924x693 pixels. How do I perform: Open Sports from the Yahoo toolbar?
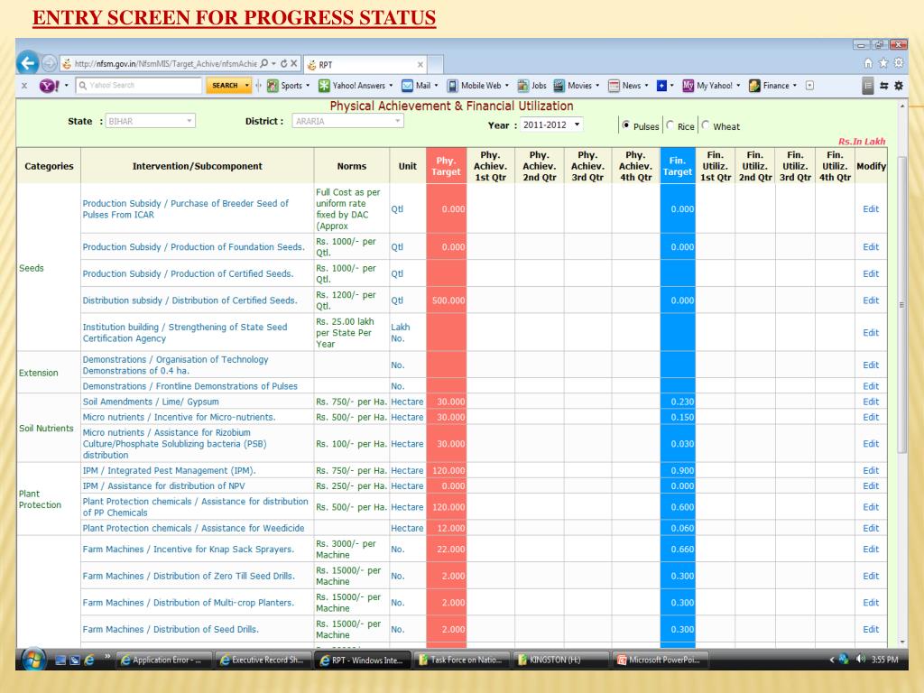click(x=288, y=86)
